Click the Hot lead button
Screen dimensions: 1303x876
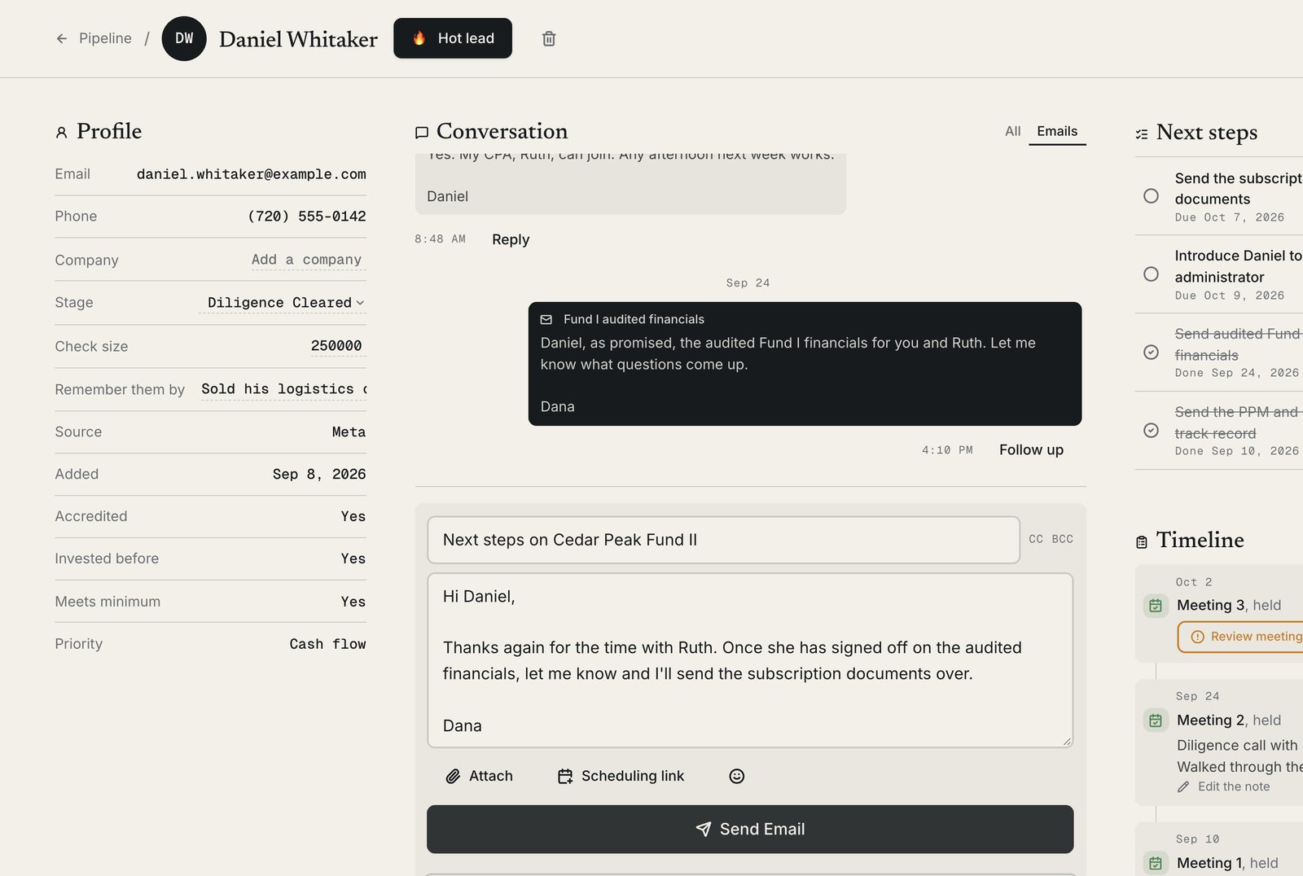click(x=453, y=38)
